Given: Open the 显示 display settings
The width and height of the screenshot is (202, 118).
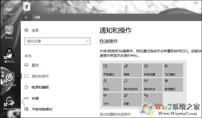Looking at the screenshot, I should tap(31, 65).
